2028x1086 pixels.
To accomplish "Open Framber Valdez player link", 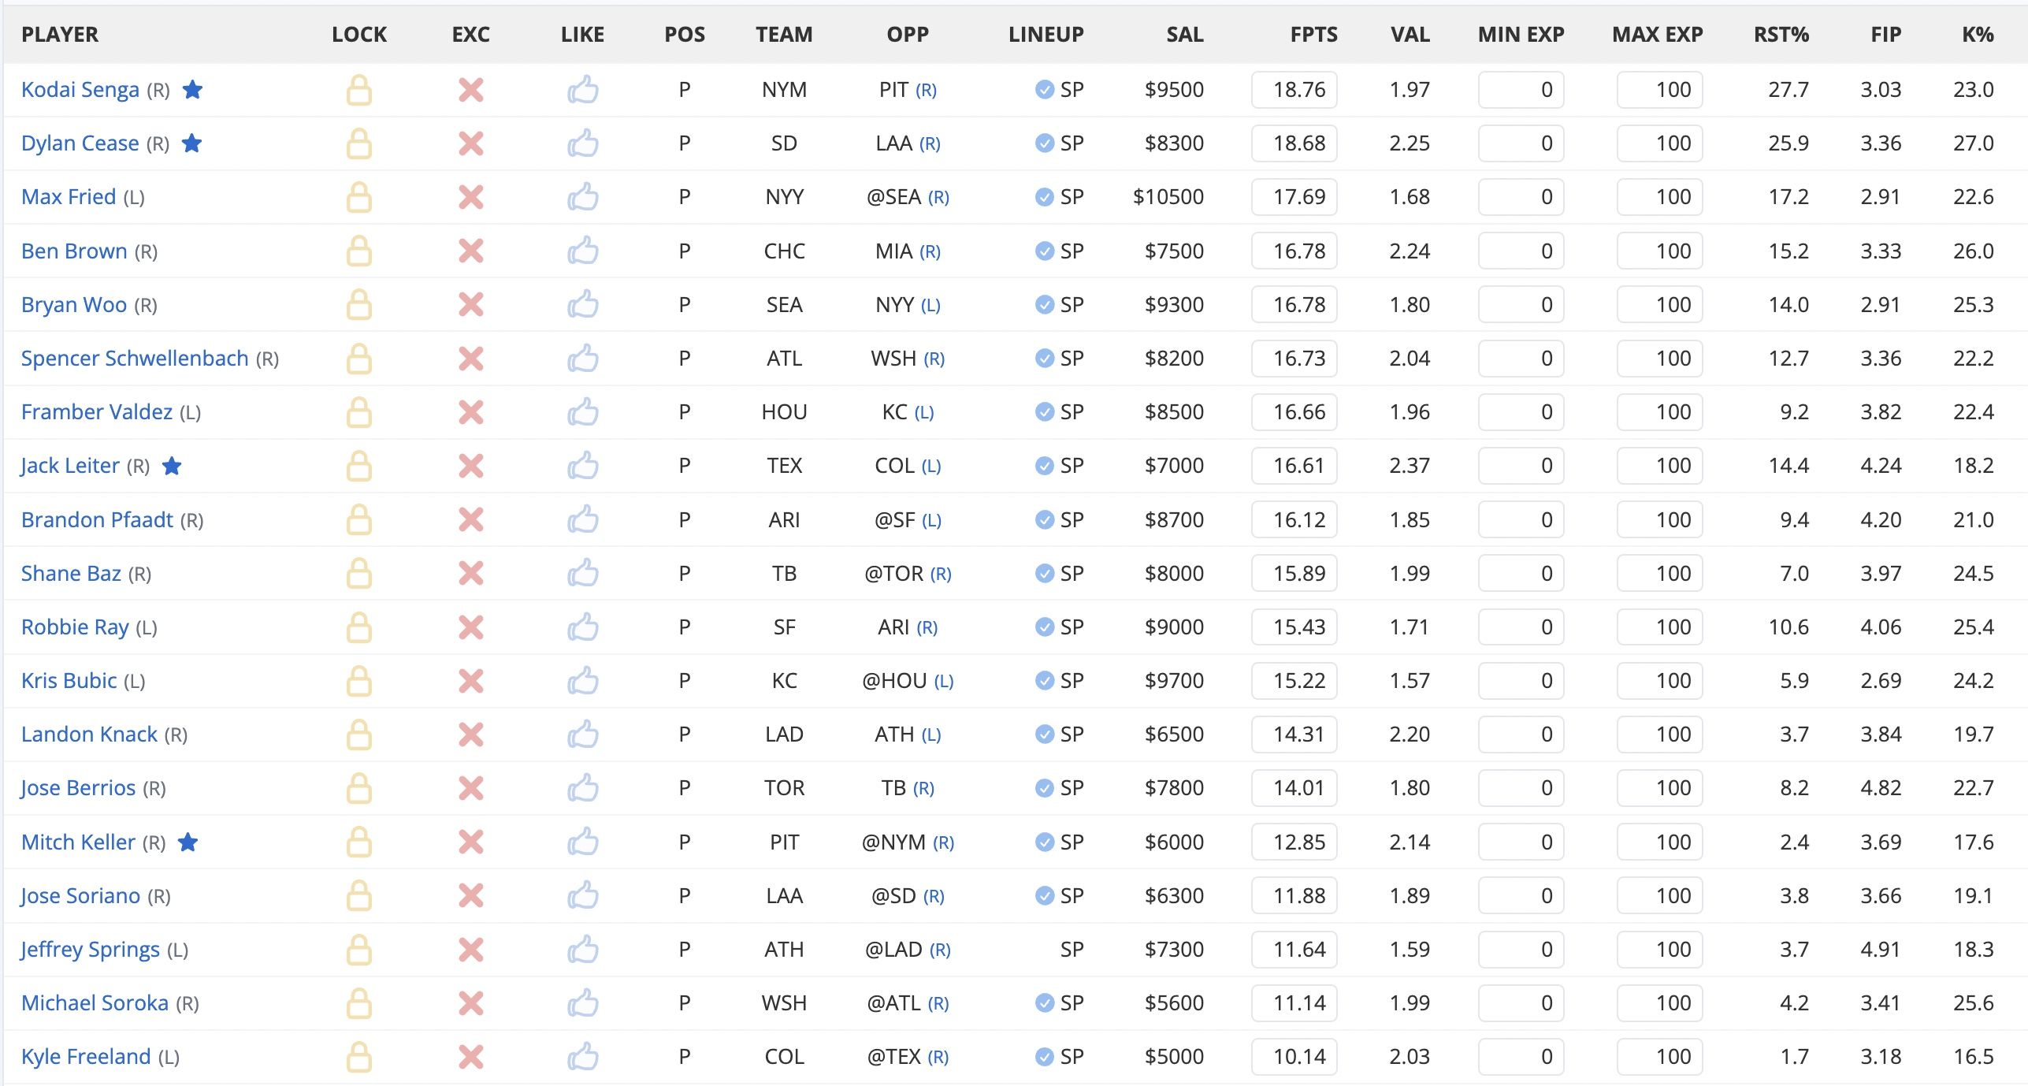I will click(97, 412).
